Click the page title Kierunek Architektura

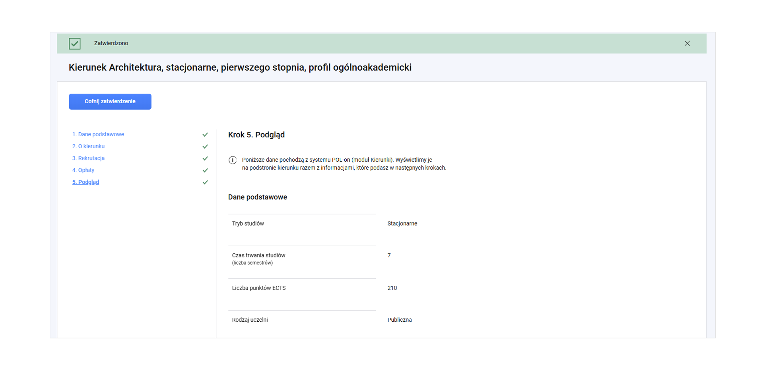240,68
